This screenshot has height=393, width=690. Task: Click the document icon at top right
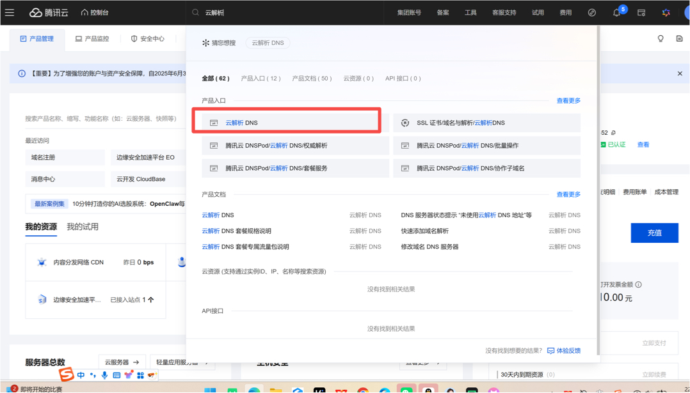[x=679, y=39]
